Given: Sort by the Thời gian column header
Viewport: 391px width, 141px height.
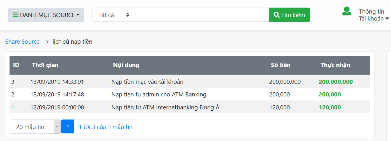Looking at the screenshot, I should pos(45,65).
